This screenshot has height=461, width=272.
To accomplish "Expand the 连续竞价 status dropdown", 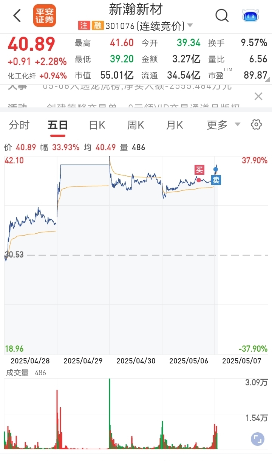I will point(190,26).
